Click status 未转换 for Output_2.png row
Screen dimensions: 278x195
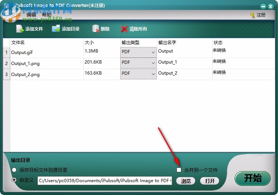point(219,72)
